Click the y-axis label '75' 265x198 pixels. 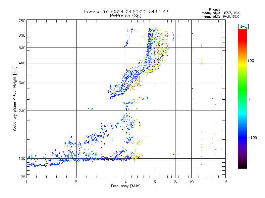tap(23, 177)
